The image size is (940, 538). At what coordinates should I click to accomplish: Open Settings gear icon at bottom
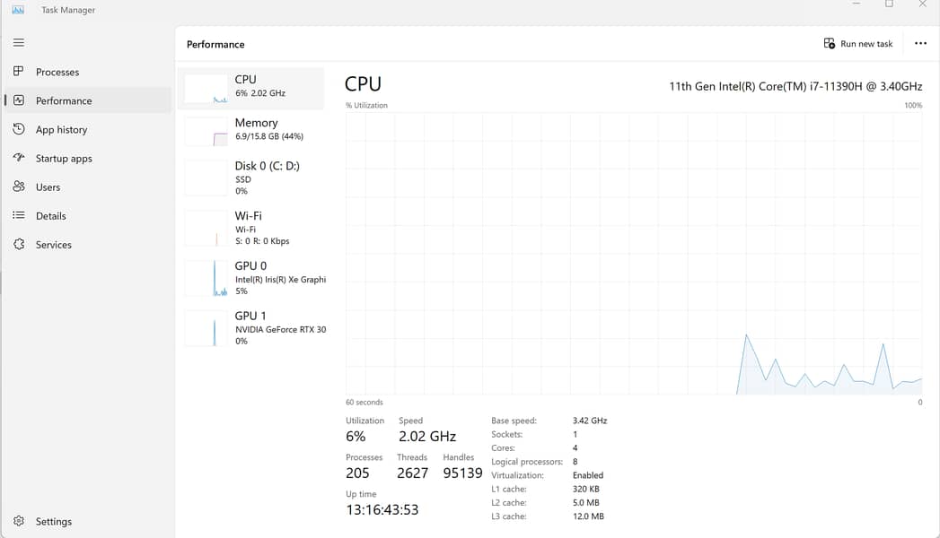click(19, 521)
